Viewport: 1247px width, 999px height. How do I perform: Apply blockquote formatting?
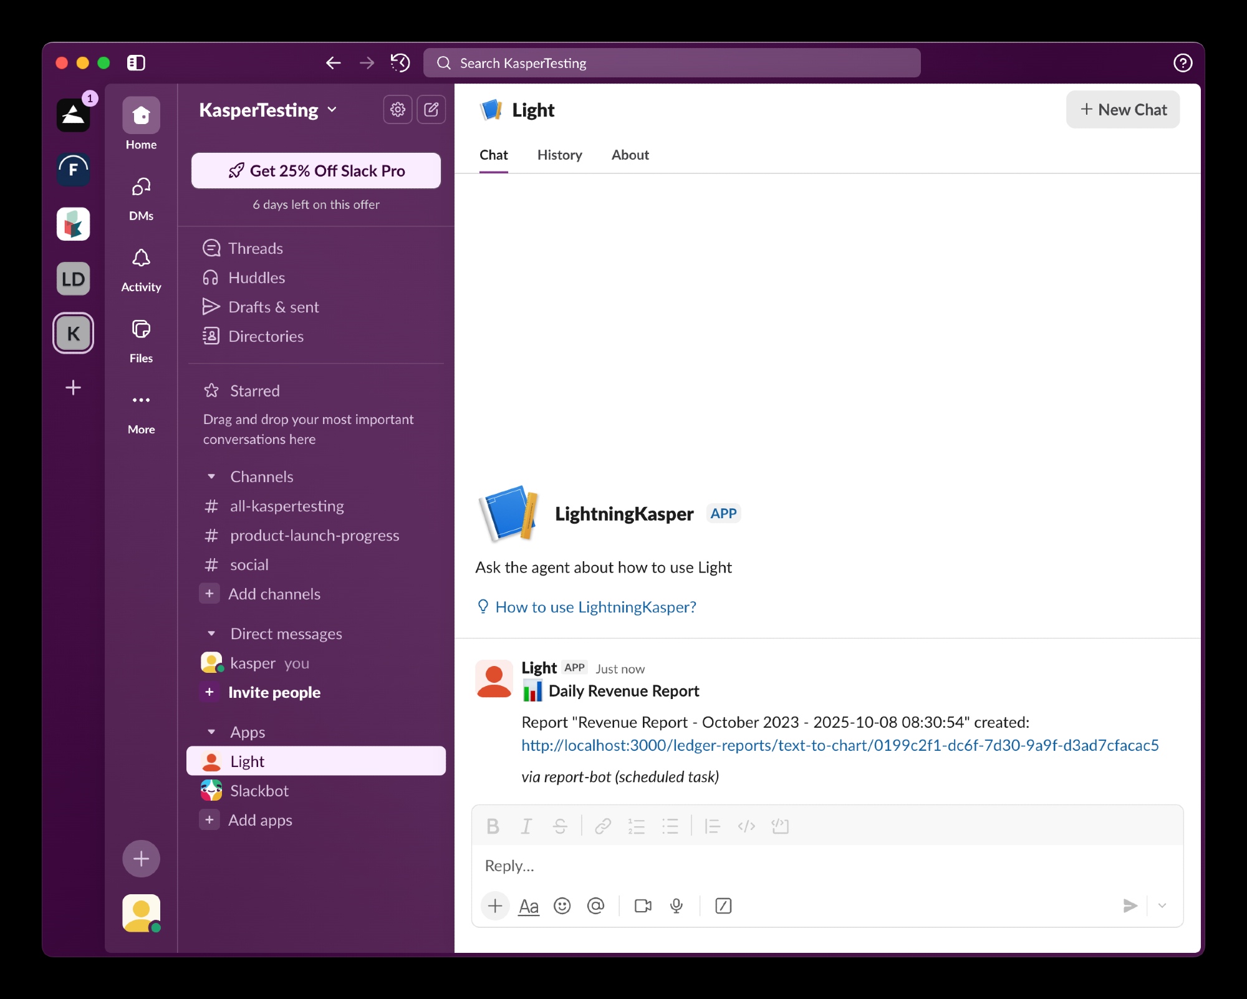click(x=712, y=826)
